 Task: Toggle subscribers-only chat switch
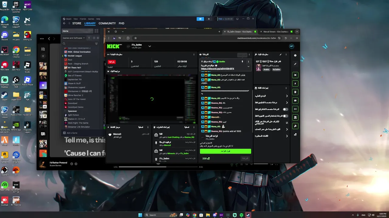285,109
